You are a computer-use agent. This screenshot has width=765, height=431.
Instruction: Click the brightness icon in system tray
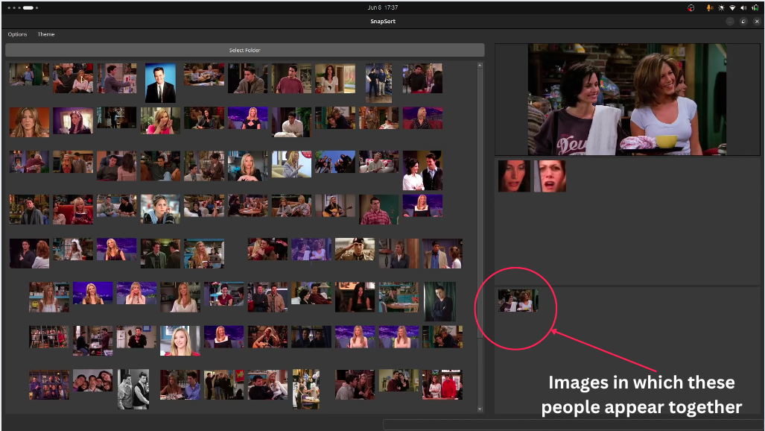[721, 7]
